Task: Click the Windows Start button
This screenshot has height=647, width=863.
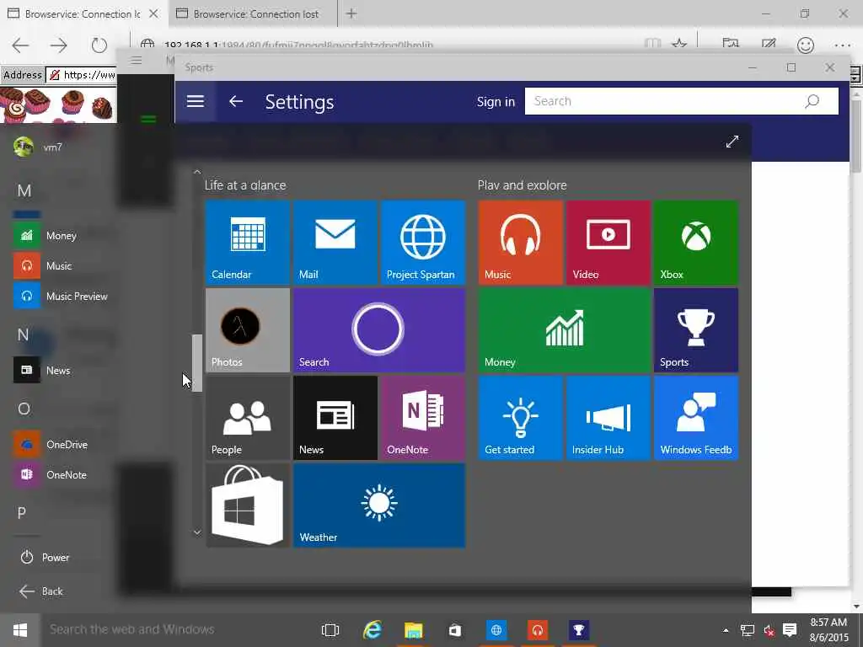Action: coord(20,630)
